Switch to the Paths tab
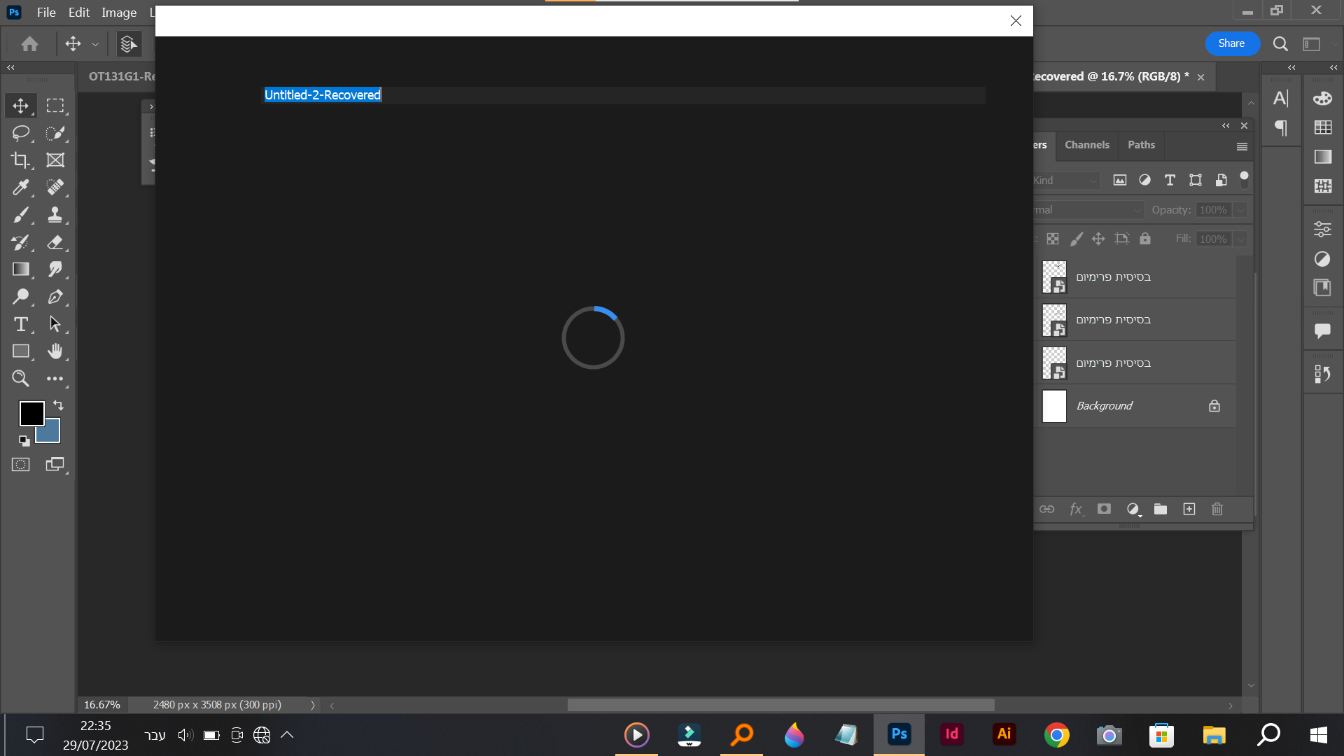Viewport: 1344px width, 756px height. pyautogui.click(x=1142, y=145)
